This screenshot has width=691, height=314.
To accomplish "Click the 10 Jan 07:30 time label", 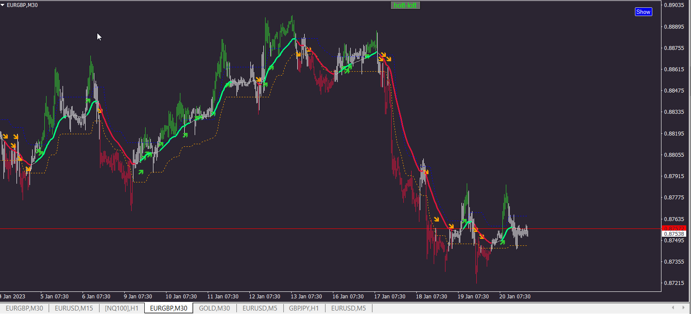I will tap(181, 297).
